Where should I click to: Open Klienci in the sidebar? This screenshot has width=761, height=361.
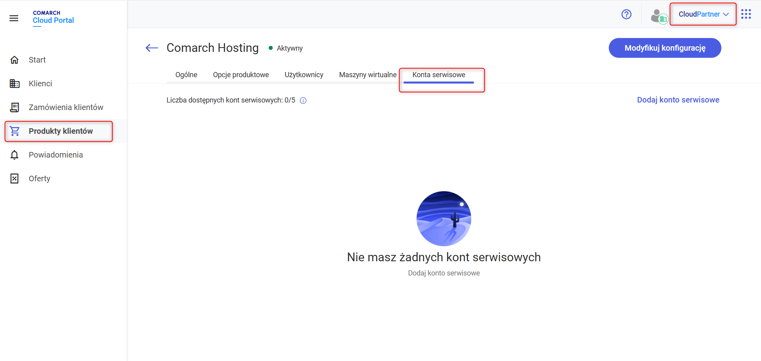click(x=40, y=84)
